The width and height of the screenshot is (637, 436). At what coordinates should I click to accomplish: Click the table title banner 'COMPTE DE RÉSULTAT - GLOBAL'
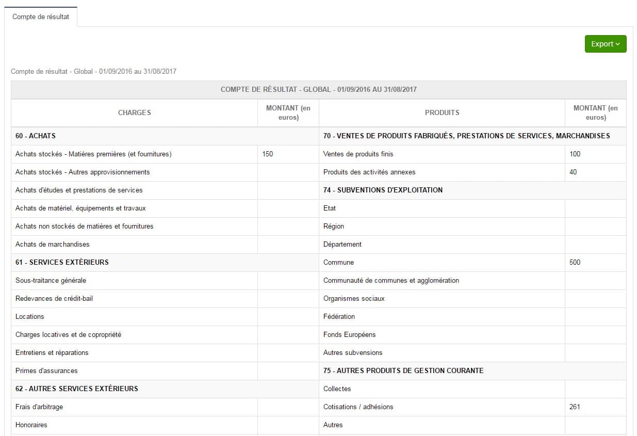tap(319, 89)
